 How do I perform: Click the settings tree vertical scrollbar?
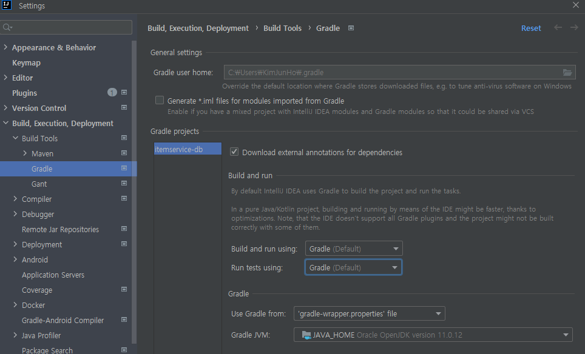coord(134,192)
